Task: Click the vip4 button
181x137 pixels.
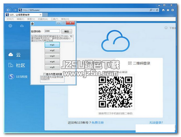Action: click(x=52, y=62)
